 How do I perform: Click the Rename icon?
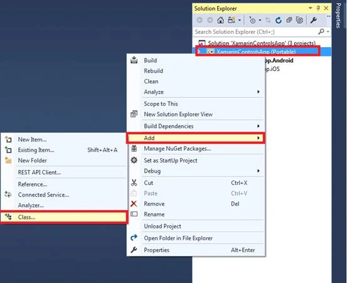click(x=134, y=214)
